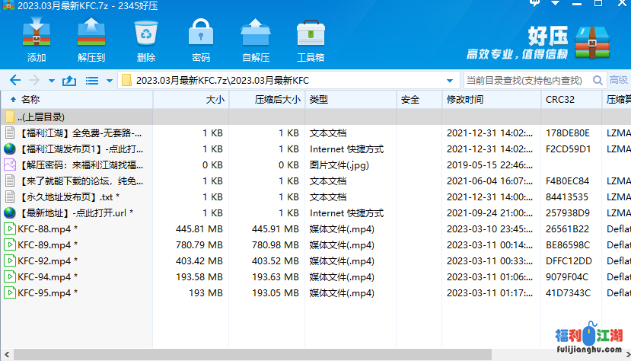Open the 密码 (Password) lock tool
Image resolution: width=631 pixels, height=361 pixels.
201,40
